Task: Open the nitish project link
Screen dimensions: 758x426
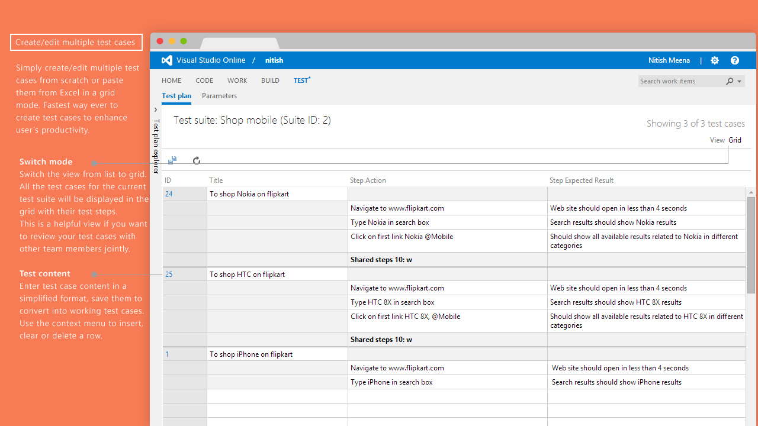Action: (274, 60)
